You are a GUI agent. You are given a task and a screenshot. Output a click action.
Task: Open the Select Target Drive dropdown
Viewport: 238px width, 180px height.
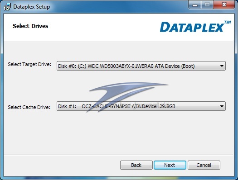(x=141, y=66)
